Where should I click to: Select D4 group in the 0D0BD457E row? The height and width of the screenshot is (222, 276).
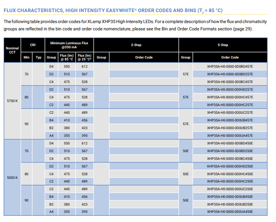pos(52,67)
